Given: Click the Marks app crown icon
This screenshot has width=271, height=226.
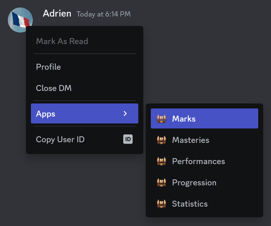Looking at the screenshot, I should pyautogui.click(x=161, y=119).
